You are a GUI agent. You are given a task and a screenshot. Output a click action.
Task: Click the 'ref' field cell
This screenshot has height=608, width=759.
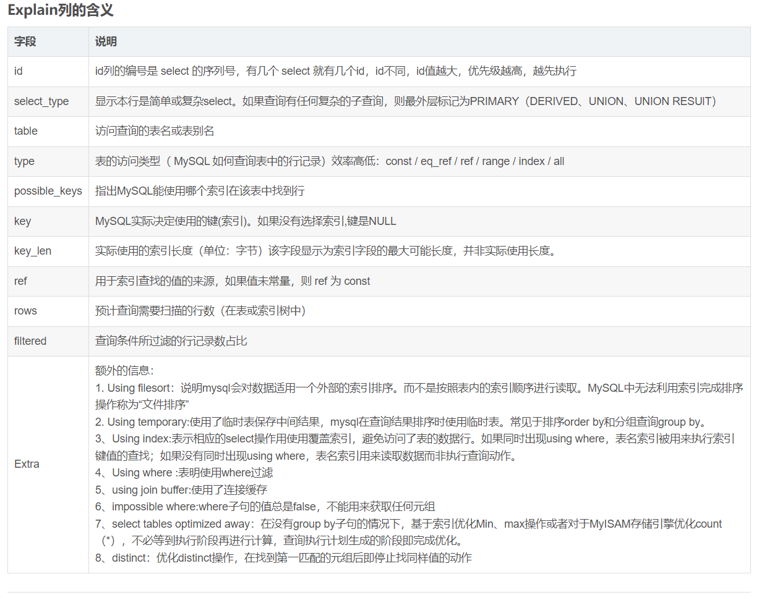pos(48,281)
